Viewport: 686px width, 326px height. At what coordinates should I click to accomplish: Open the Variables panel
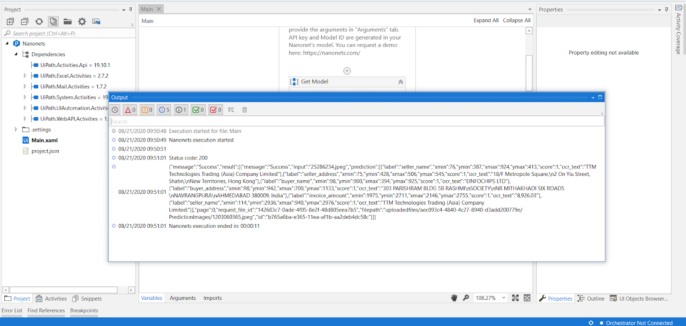[152, 298]
